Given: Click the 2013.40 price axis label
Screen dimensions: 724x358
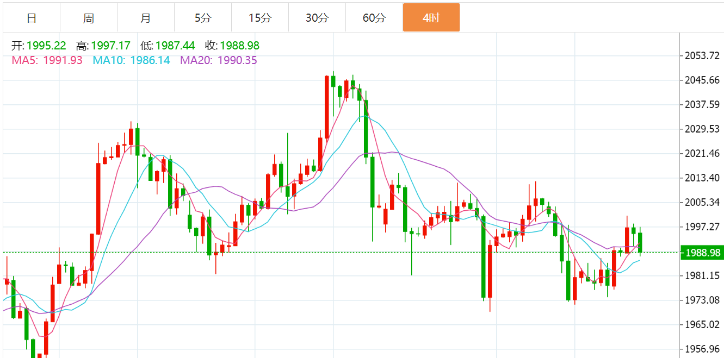Looking at the screenshot, I should click(702, 178).
